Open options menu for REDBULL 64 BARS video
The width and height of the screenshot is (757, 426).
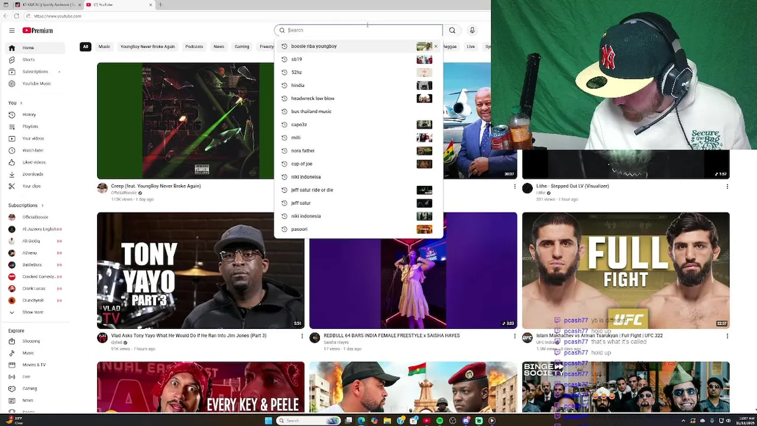[514, 336]
